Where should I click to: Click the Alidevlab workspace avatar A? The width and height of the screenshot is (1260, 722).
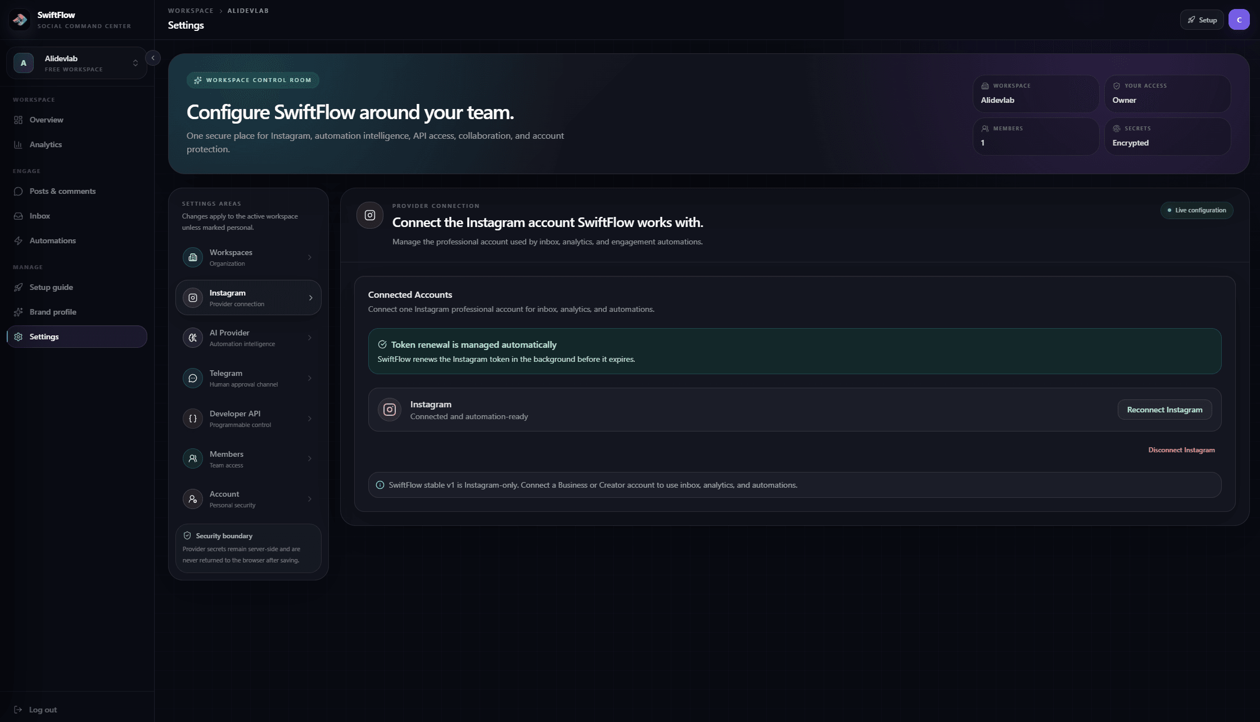coord(24,63)
